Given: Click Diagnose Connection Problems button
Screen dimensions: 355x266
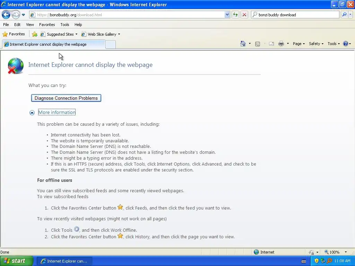Looking at the screenshot, I should pos(66,98).
